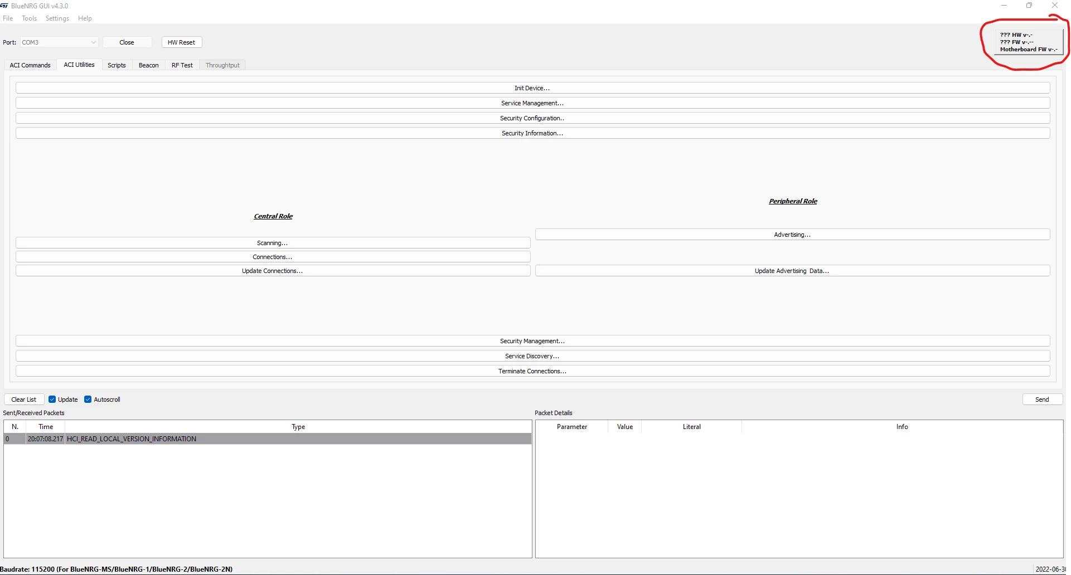Viewport: 1071px width, 575px height.
Task: Open Service Discovery dialog
Action: pyautogui.click(x=532, y=356)
